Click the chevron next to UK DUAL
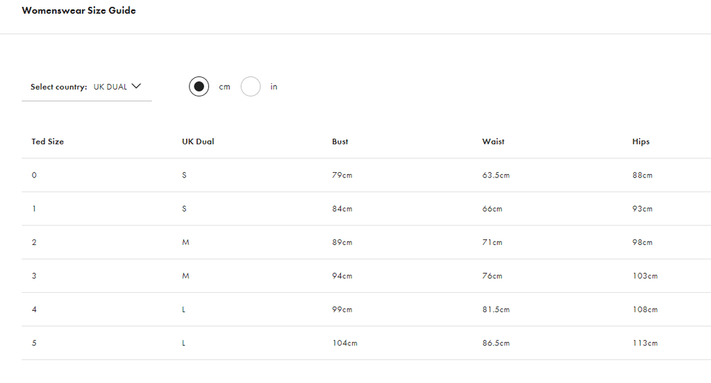The width and height of the screenshot is (711, 383). tap(136, 86)
